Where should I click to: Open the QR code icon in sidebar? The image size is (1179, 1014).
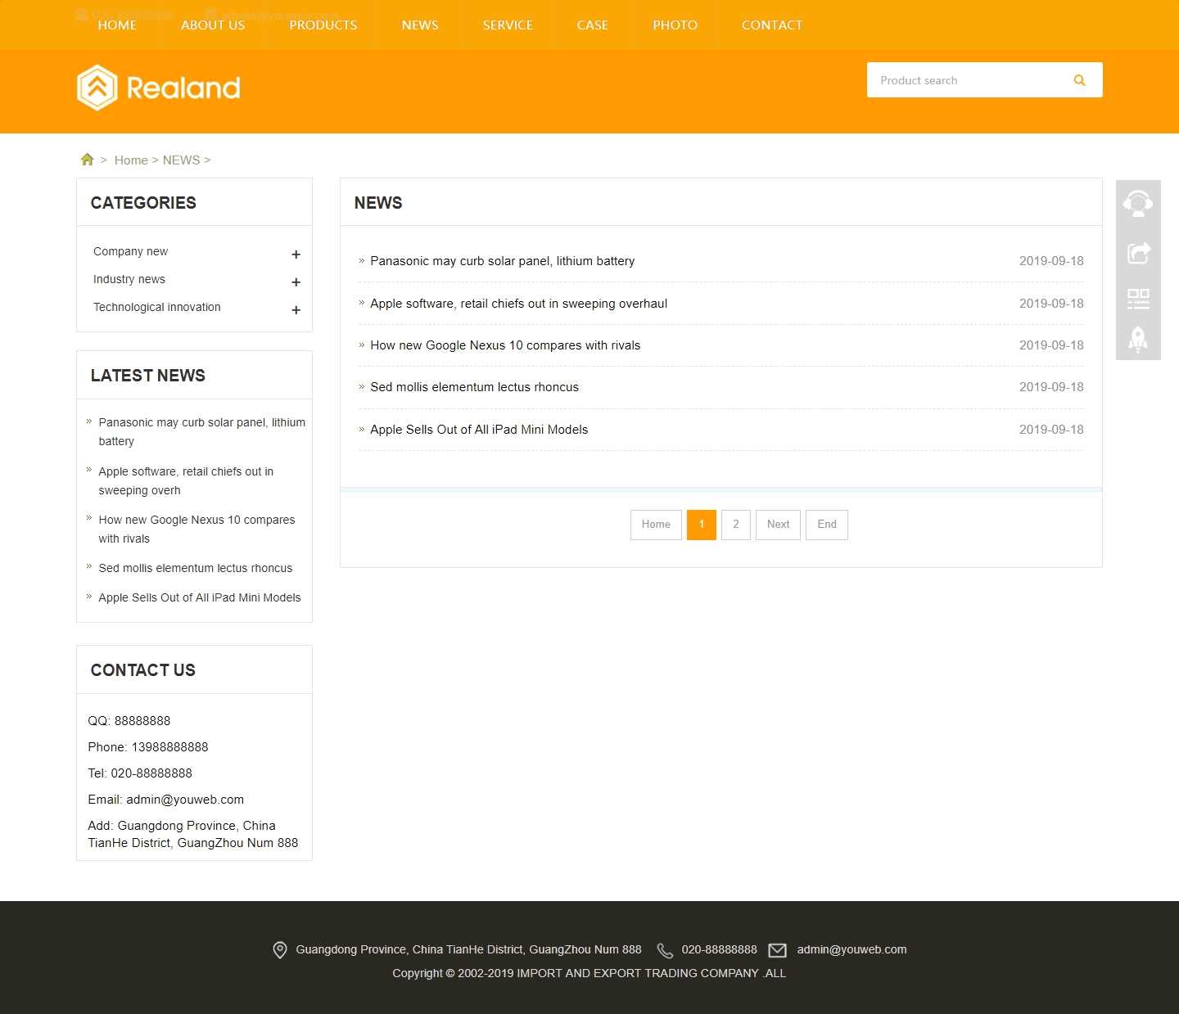1138,299
